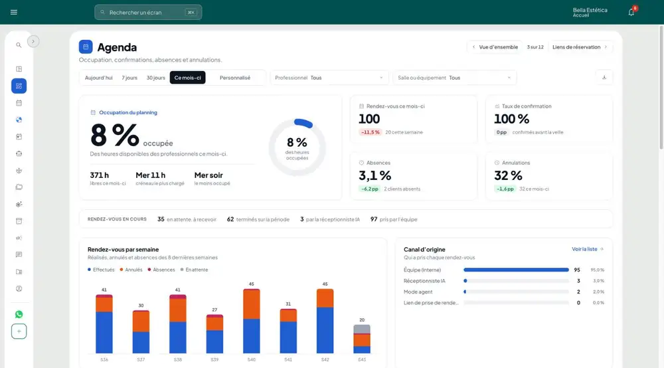Screen dimensions: 664x368
Task: Click the Mer soir least busy value
Action: 208,175
